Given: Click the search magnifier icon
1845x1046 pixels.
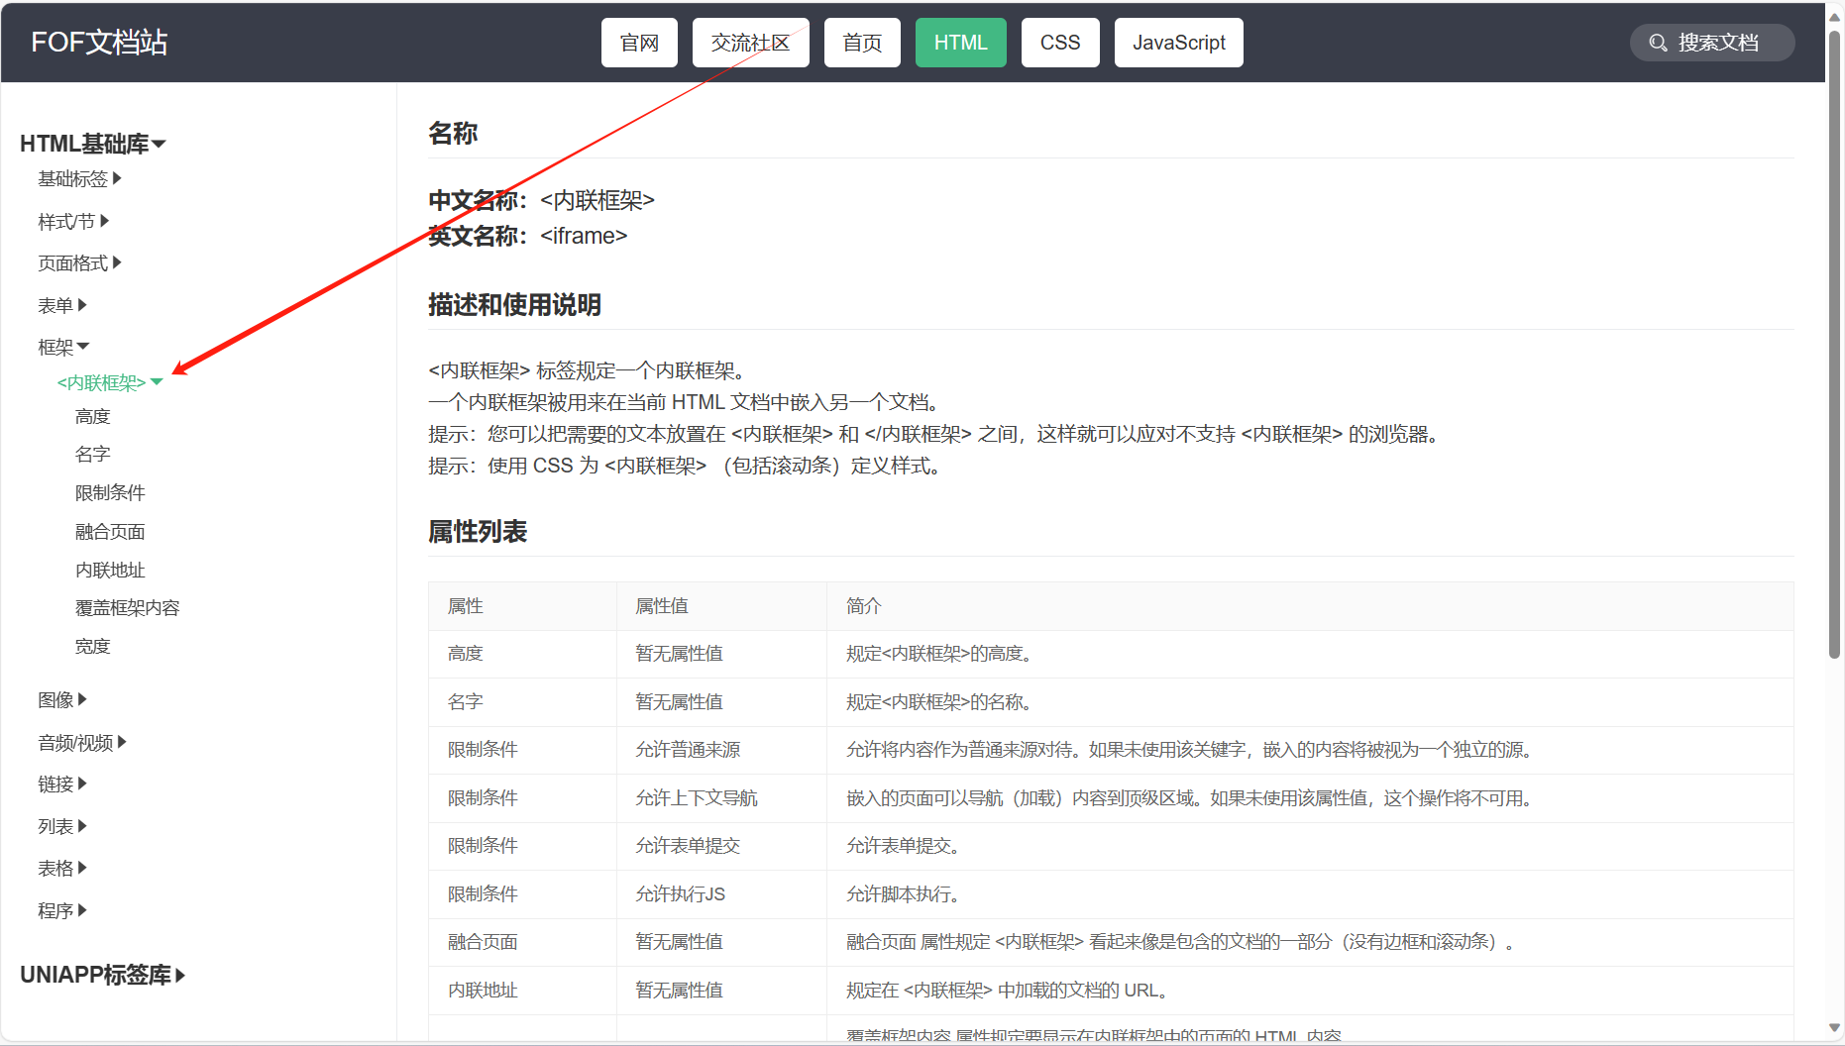Looking at the screenshot, I should [1658, 43].
